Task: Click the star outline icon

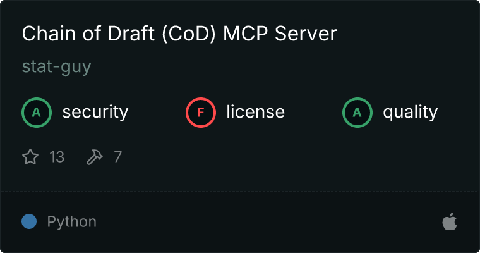Action: pos(30,157)
